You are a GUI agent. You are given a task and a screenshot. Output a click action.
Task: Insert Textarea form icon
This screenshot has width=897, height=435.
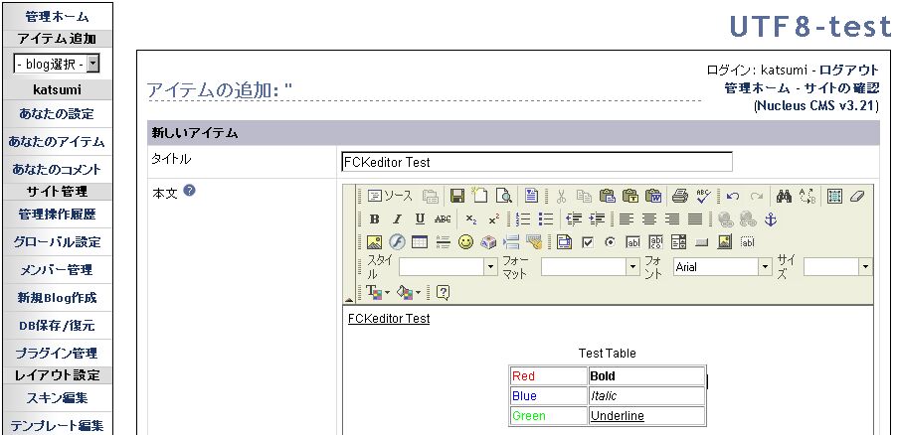[x=655, y=242]
